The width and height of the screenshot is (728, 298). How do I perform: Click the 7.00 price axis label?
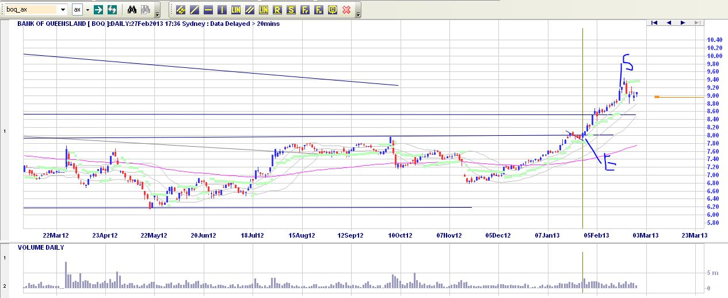click(714, 175)
